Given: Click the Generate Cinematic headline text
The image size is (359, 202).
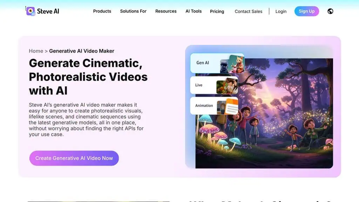Looking at the screenshot, I should tap(88, 77).
